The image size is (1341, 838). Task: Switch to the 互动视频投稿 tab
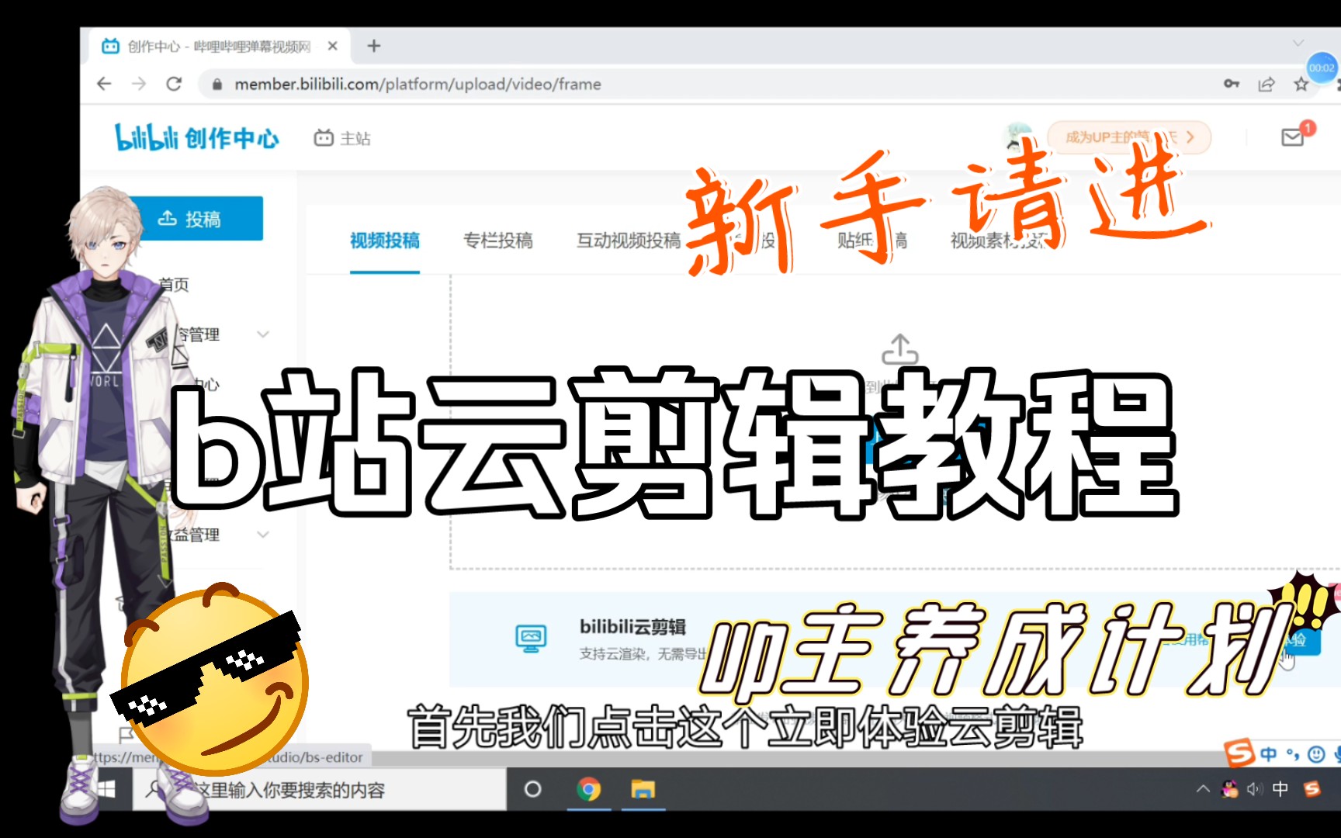click(x=629, y=241)
